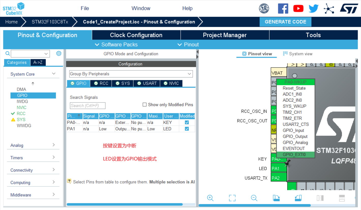The image size is (361, 210).
Task: Select the USART configuration tab
Action: (x=147, y=83)
